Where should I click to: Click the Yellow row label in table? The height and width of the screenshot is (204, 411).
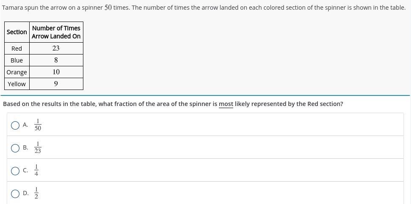click(17, 84)
